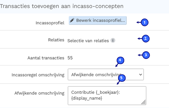The width and height of the screenshot is (169, 108).
Task: Click the Relaties label
Action: [56, 40]
